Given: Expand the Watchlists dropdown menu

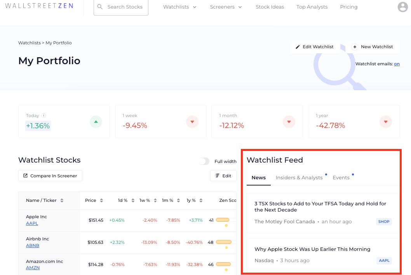Looking at the screenshot, I should [x=179, y=7].
